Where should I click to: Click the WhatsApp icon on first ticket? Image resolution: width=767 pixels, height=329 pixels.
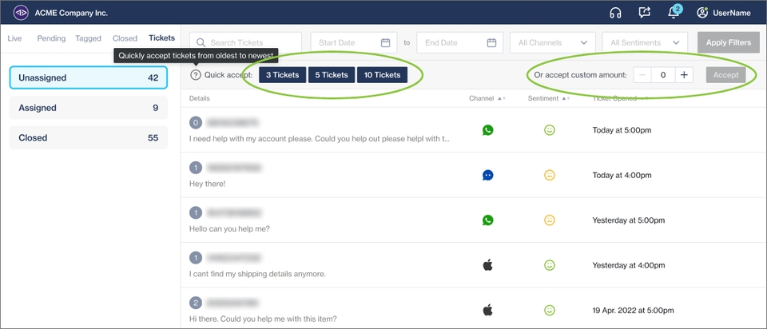487,129
